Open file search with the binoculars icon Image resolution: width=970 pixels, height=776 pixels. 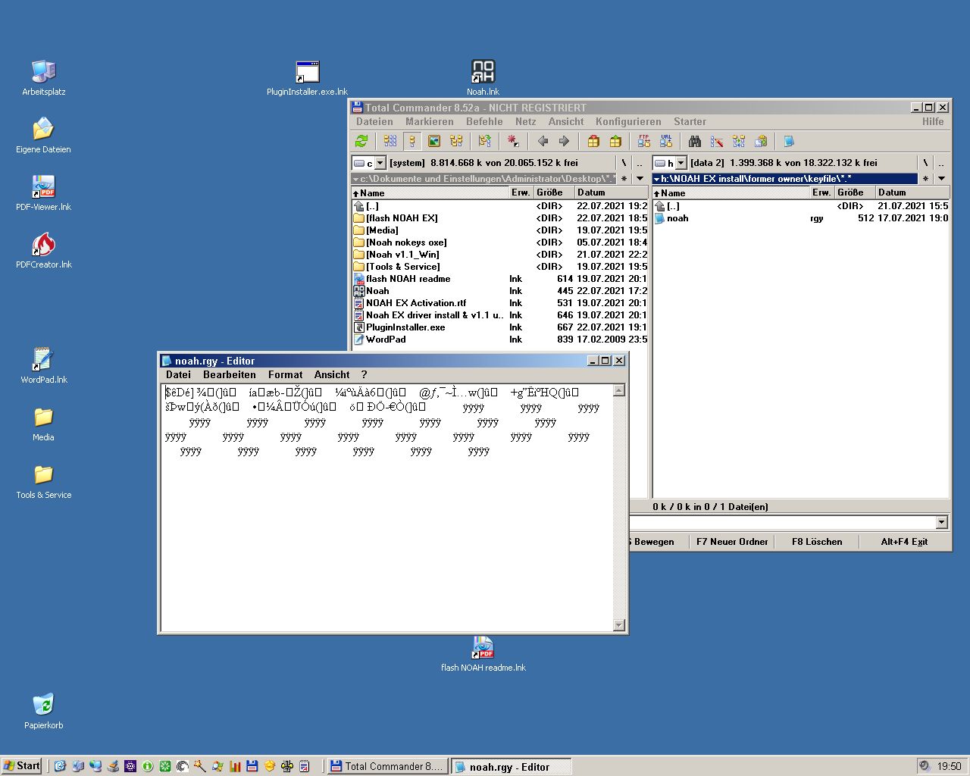pyautogui.click(x=695, y=141)
